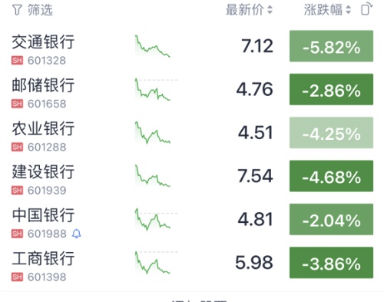Screen dimensions: 384x302
Task: Toggle the -2.86% change box for 邮储银行
Action: pyautogui.click(x=331, y=89)
